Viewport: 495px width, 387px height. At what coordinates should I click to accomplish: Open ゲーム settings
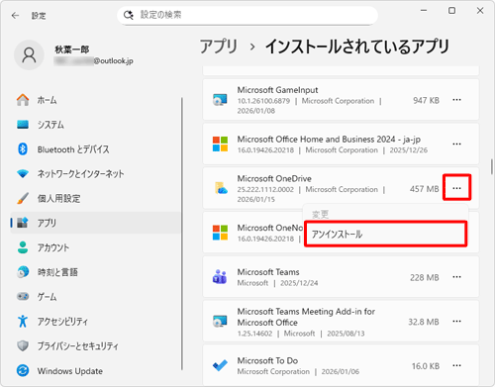click(x=96, y=297)
